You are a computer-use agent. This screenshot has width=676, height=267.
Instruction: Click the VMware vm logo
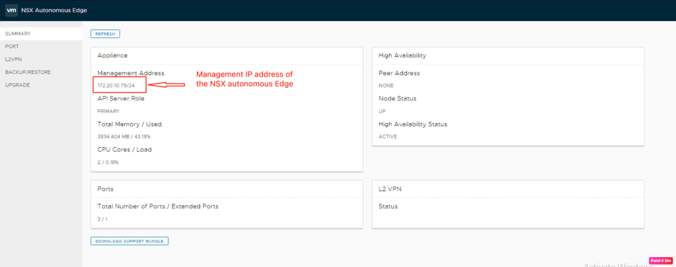(11, 11)
